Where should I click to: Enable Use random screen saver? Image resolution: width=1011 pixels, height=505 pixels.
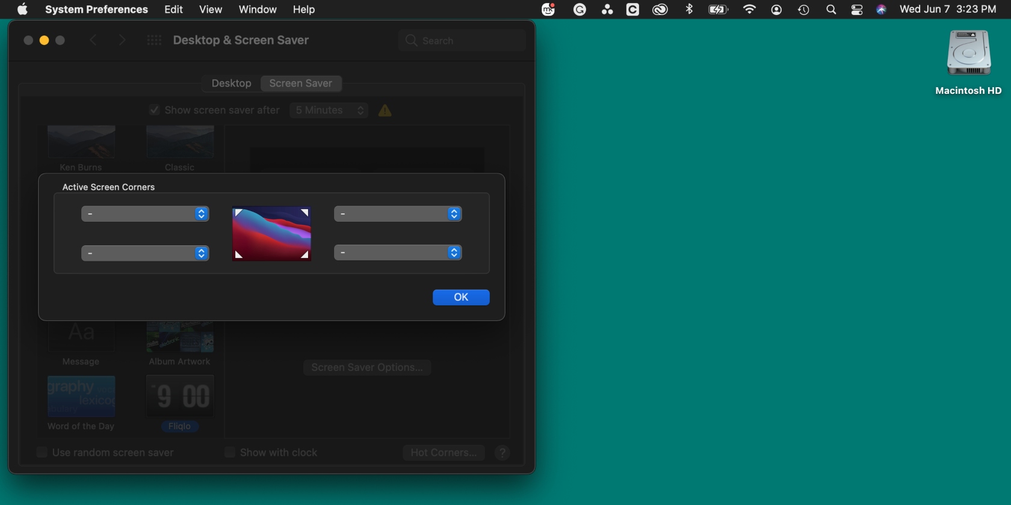pyautogui.click(x=42, y=452)
